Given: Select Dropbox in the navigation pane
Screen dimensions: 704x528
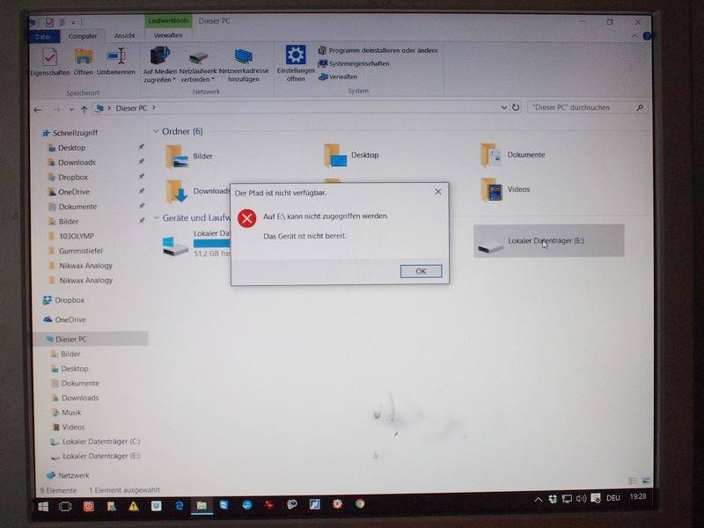Looking at the screenshot, I should tap(70, 300).
